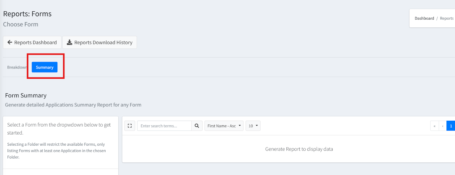
Task: Go to first page using double chevron
Action: point(435,126)
